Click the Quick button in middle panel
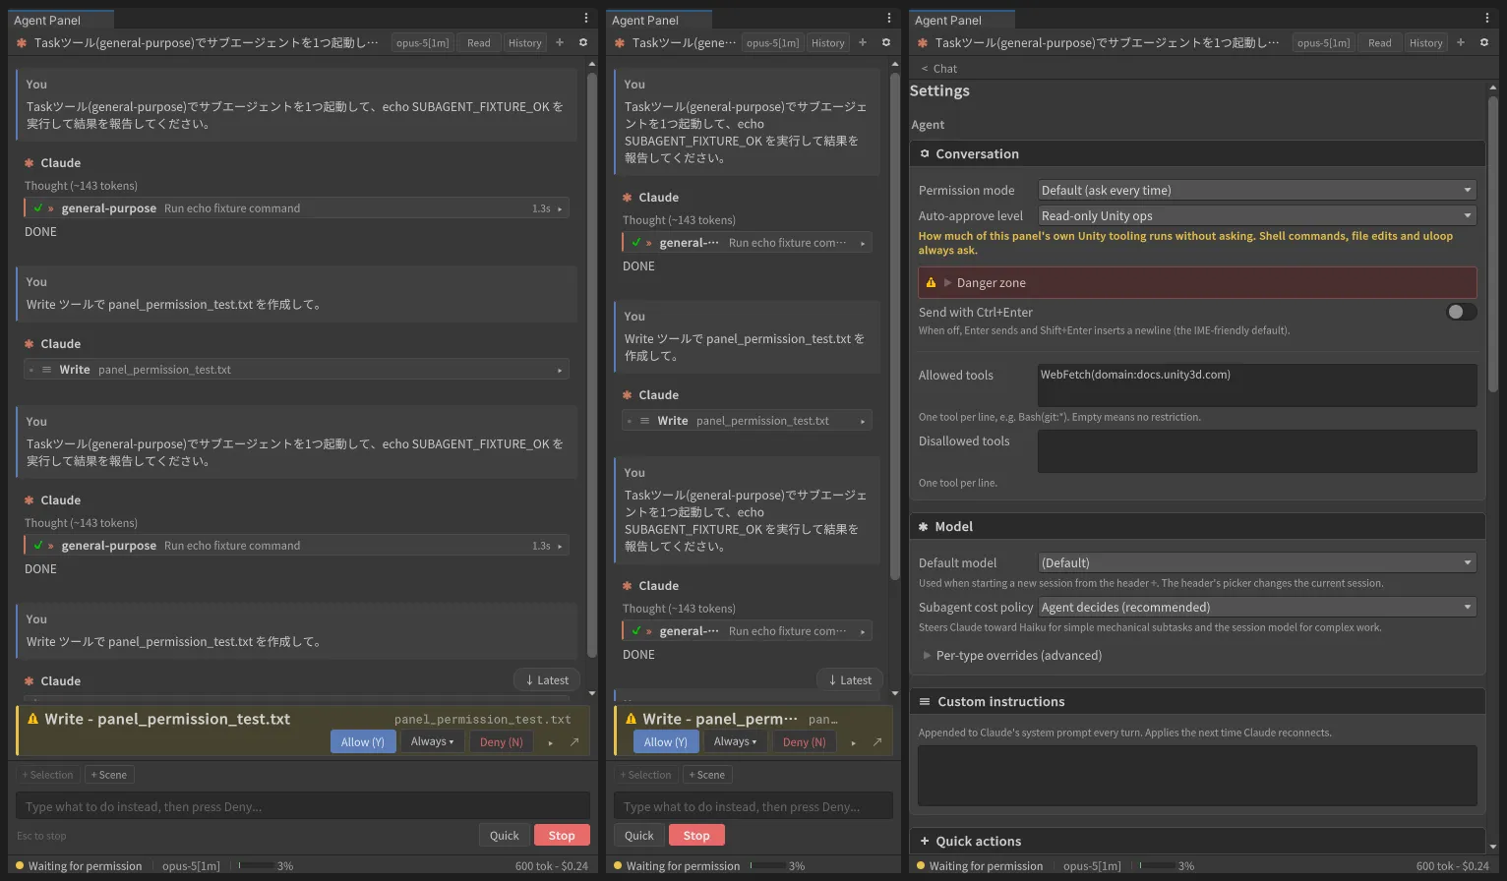Image resolution: width=1507 pixels, height=881 pixels. pyautogui.click(x=639, y=835)
